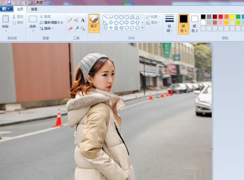
Task: Pick the Eraser tool
Action: tap(70, 28)
